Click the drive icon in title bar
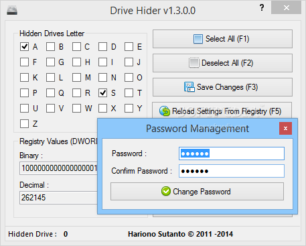Viewport: 306px width, 246px height. [x=12, y=11]
